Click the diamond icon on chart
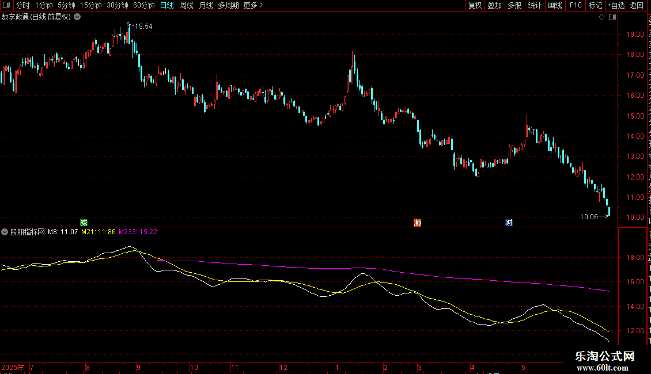 coord(601,17)
